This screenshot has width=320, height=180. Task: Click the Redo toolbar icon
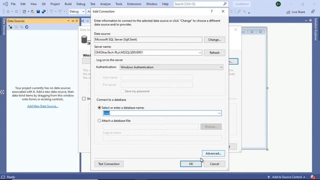60,11
